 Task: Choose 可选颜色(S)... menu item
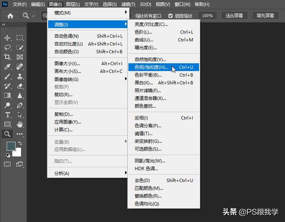click(x=164, y=149)
